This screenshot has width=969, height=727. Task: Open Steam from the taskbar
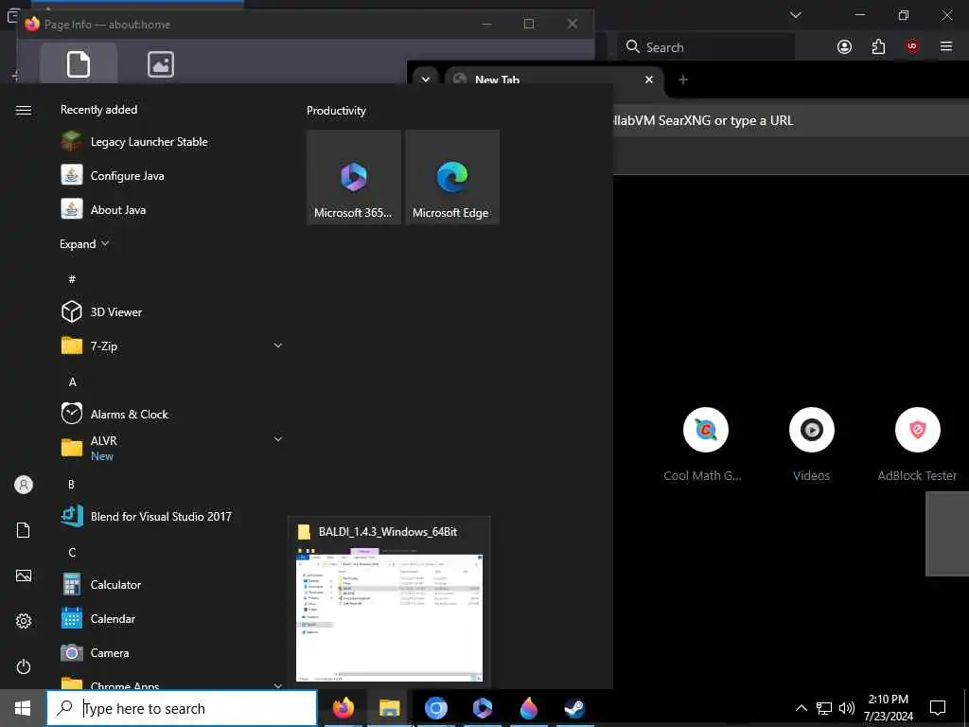click(x=574, y=708)
